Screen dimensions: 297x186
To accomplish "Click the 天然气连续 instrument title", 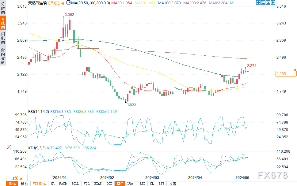I will [x=37, y=3].
